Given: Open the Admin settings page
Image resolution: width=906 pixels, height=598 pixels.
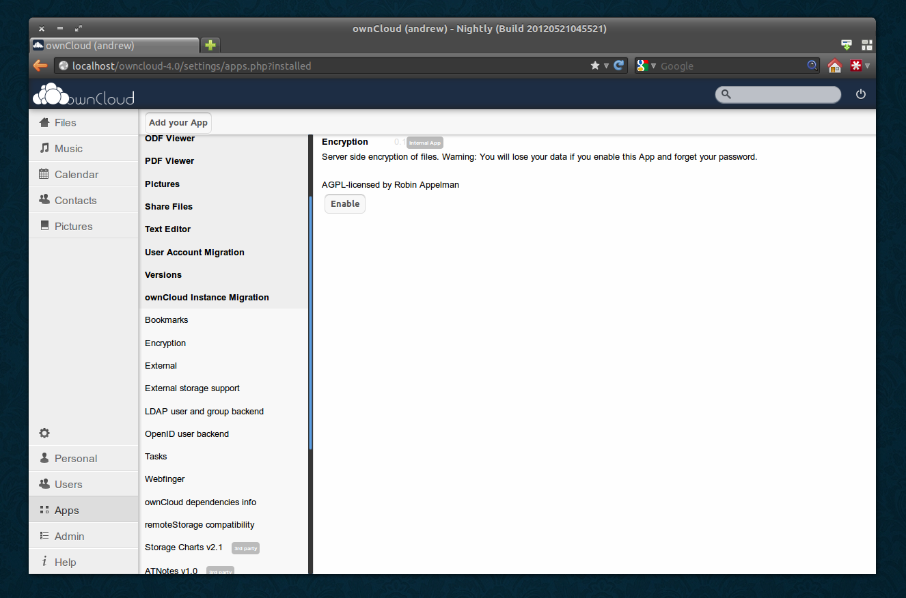Looking at the screenshot, I should (x=68, y=536).
